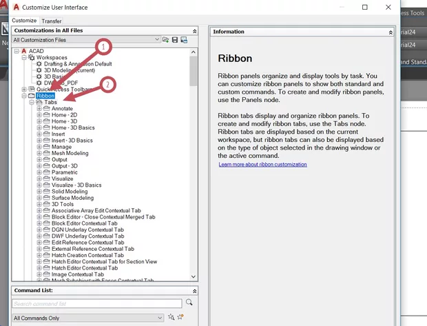Select the ACAD root node label
This screenshot has height=326, width=427.
37,51
